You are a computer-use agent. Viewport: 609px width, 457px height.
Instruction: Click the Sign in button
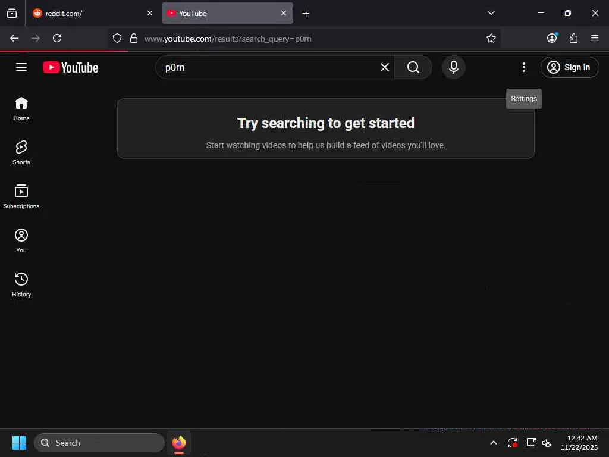tap(569, 67)
